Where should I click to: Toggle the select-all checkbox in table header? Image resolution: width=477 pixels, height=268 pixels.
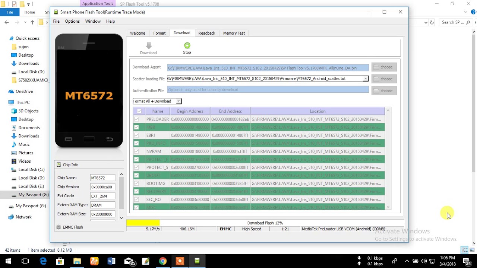point(139,111)
